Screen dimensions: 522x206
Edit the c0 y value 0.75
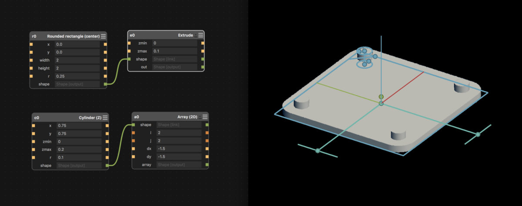click(79, 133)
